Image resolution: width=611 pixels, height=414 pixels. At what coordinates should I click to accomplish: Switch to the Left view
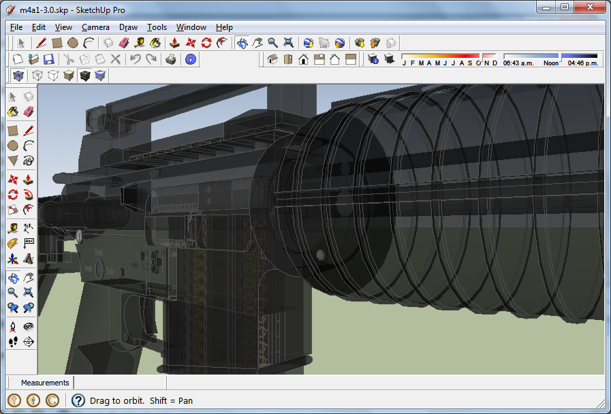(x=351, y=59)
